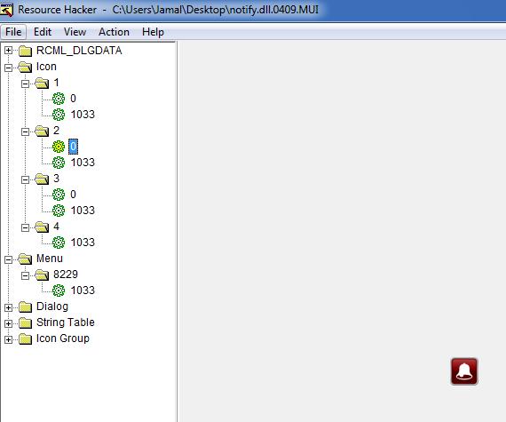Click the String Table folder icon
Image resolution: width=506 pixels, height=422 pixels.
25,322
